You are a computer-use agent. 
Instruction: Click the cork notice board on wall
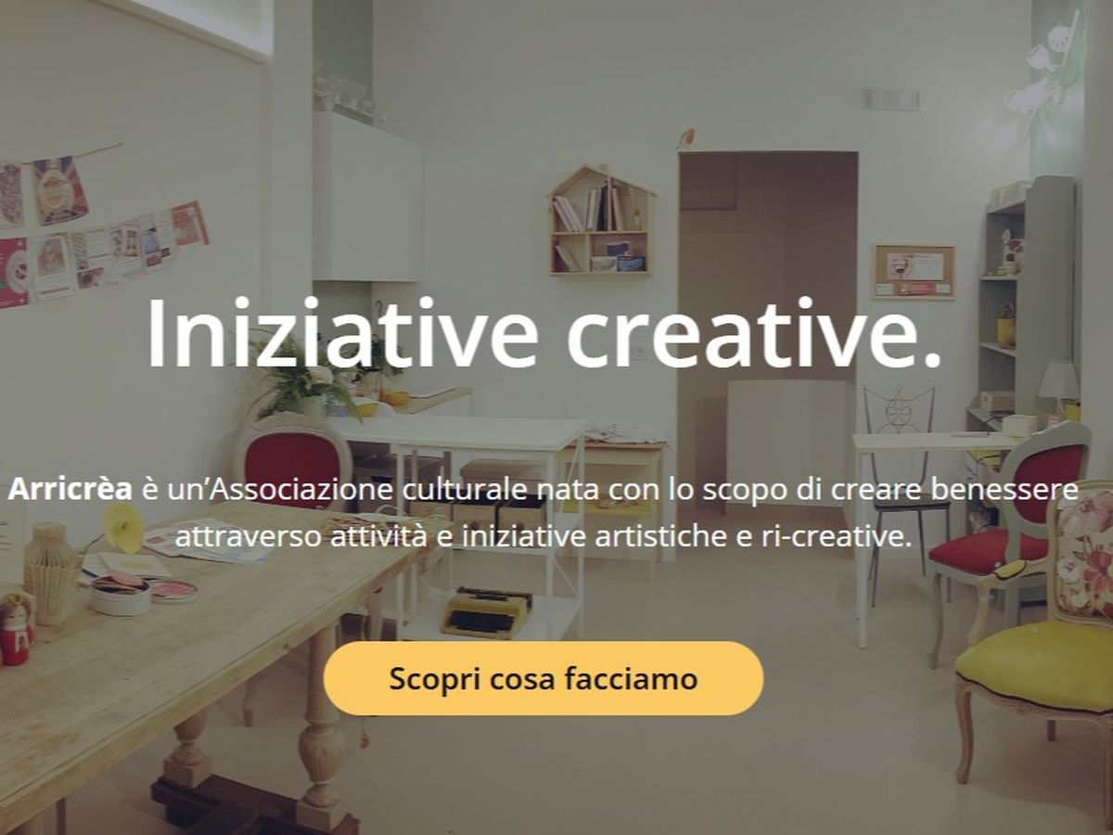coord(914,272)
